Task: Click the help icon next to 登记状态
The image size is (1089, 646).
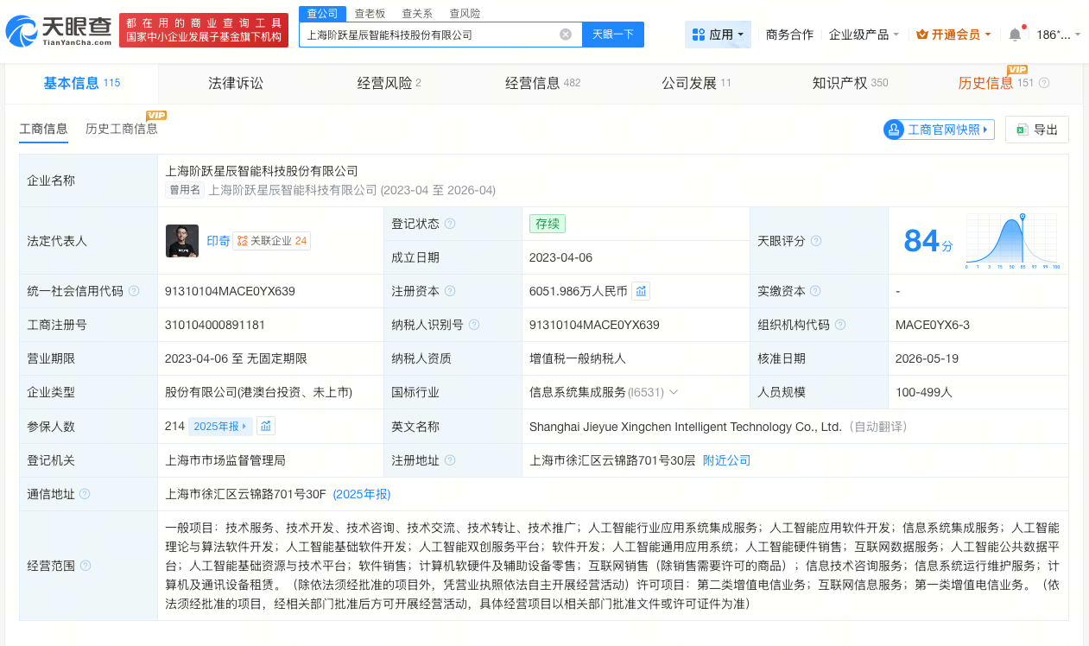Action: (x=450, y=224)
